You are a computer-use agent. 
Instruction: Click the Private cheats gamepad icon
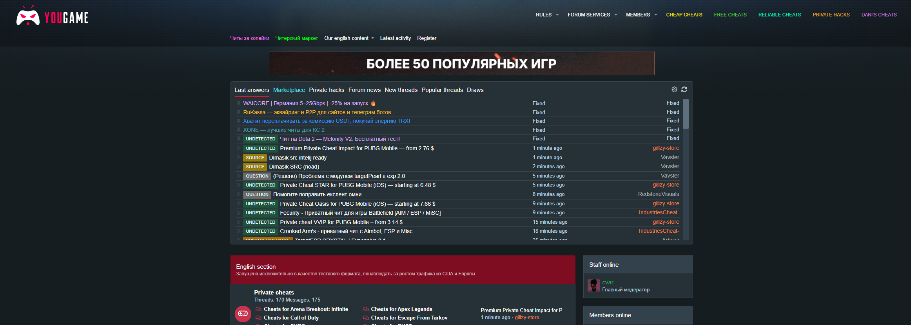pos(243,314)
